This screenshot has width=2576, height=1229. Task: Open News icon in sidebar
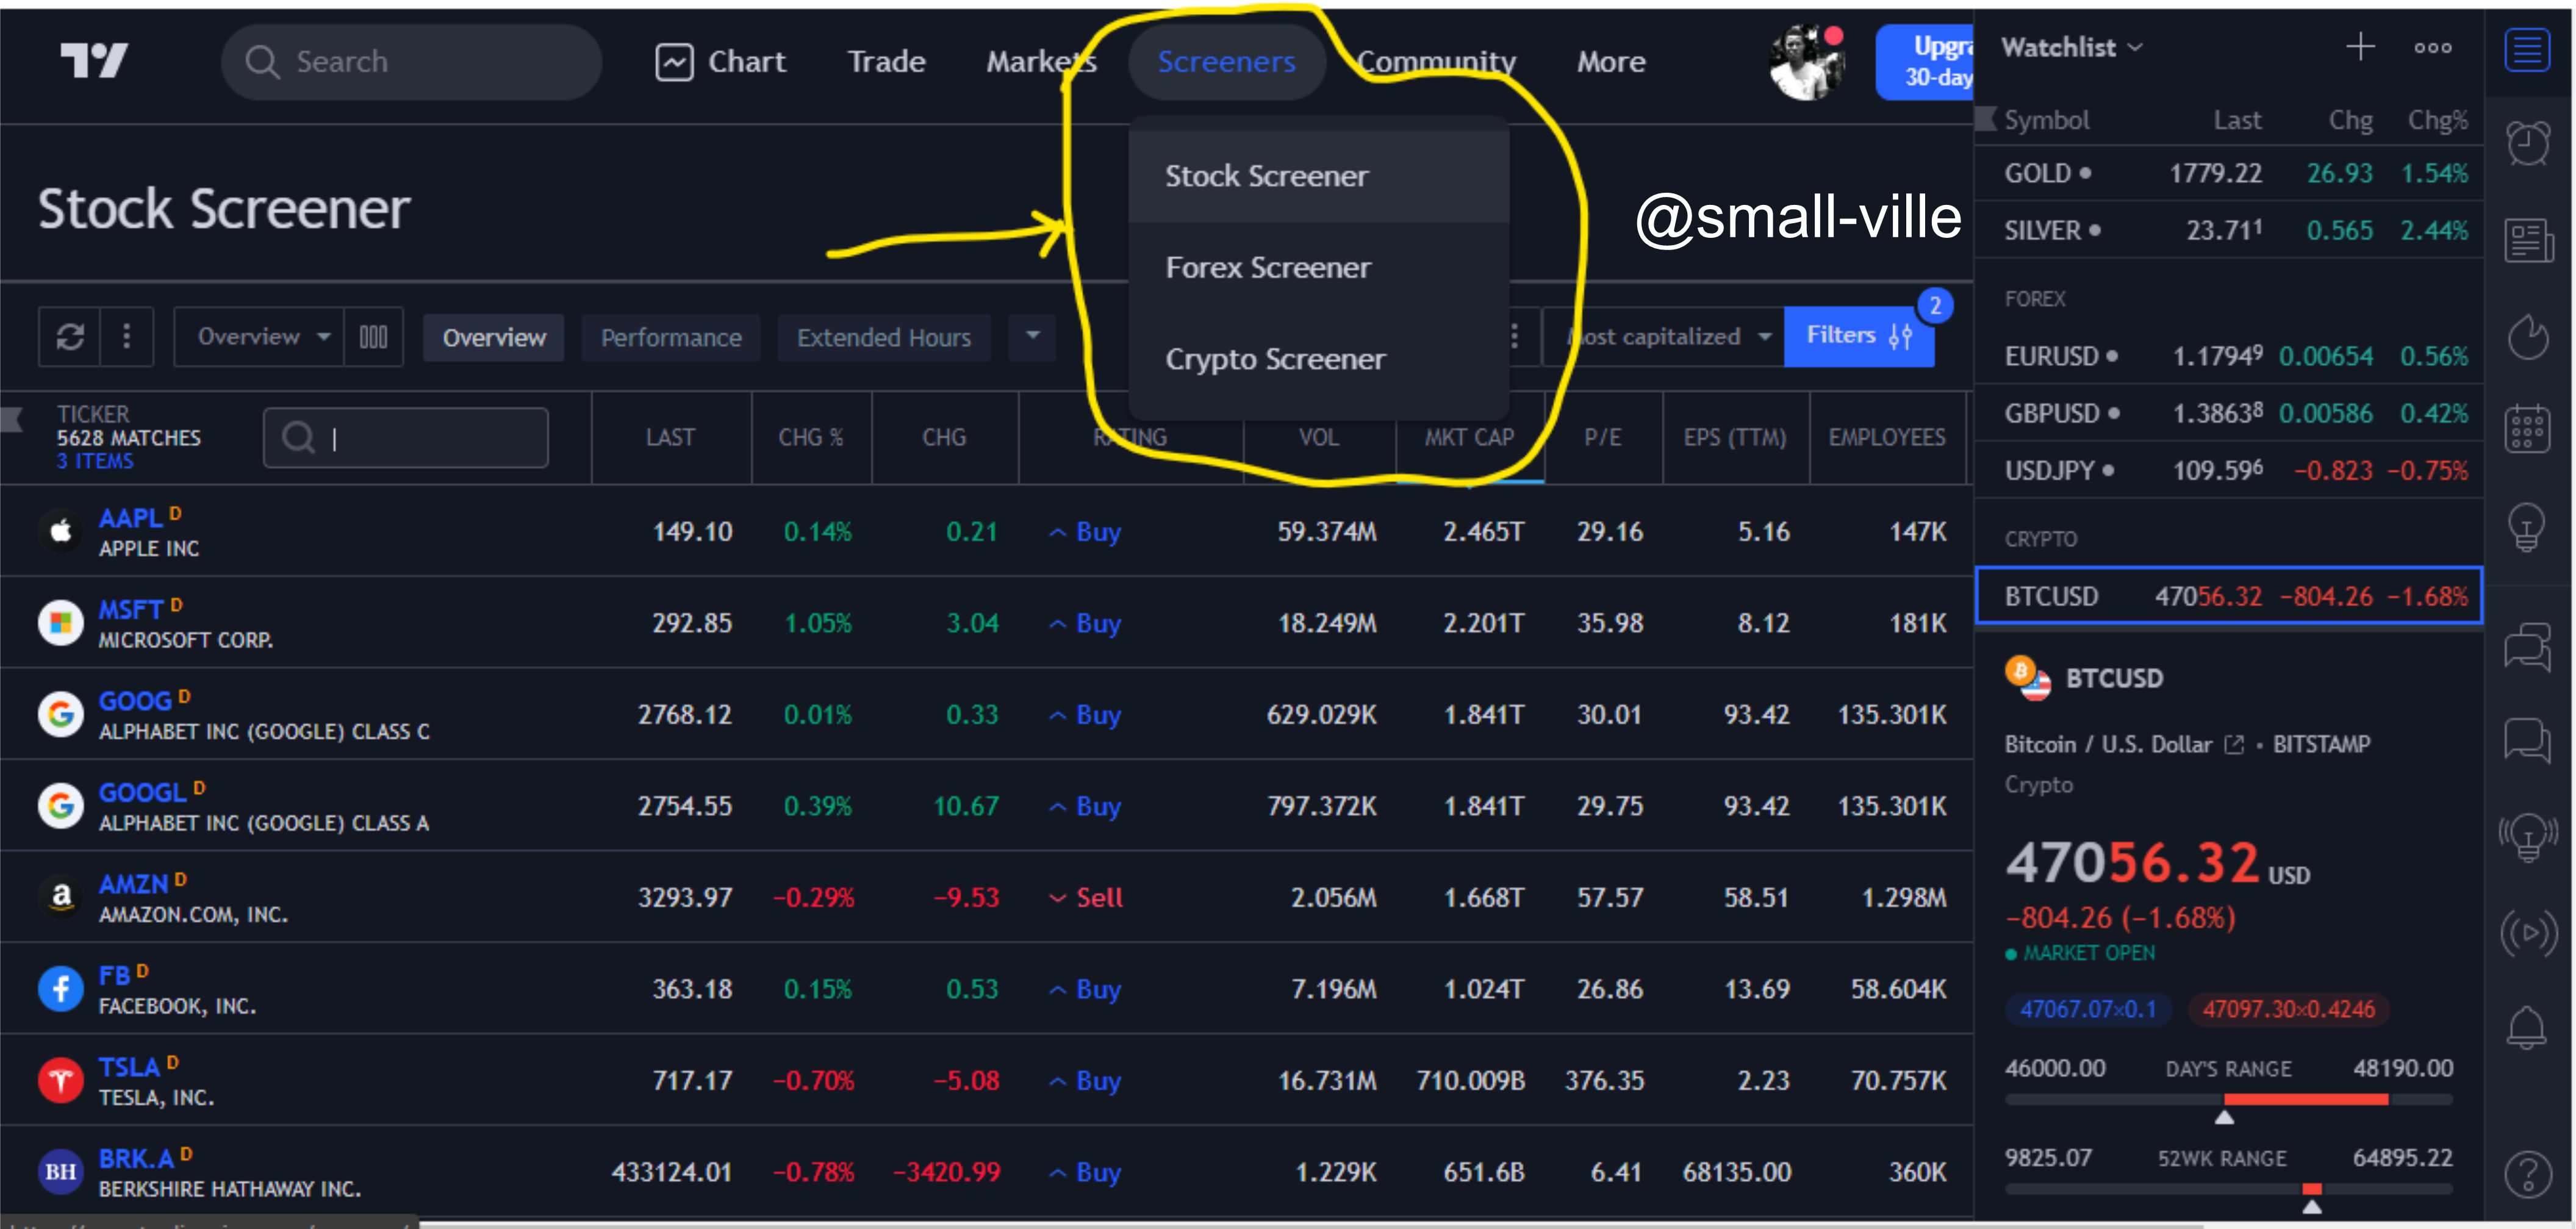point(2527,240)
